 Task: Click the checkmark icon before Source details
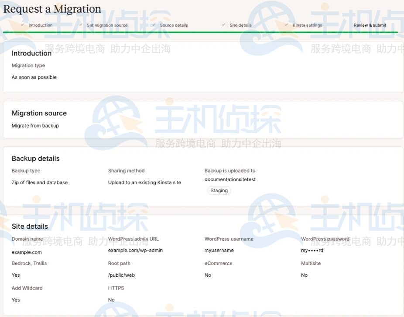154,25
